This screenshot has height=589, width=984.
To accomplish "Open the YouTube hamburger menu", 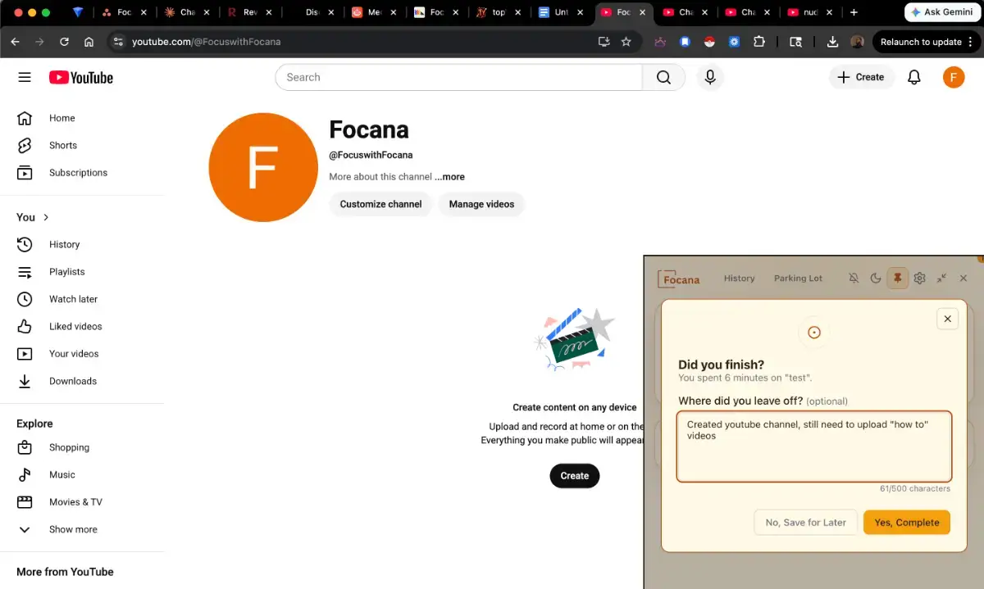I will point(24,77).
